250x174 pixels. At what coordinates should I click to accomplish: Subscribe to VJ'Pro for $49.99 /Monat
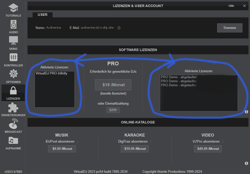point(208,149)
